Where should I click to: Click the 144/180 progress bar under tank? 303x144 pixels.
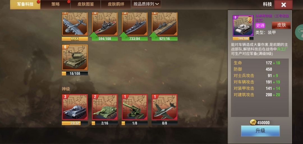point(243,39)
